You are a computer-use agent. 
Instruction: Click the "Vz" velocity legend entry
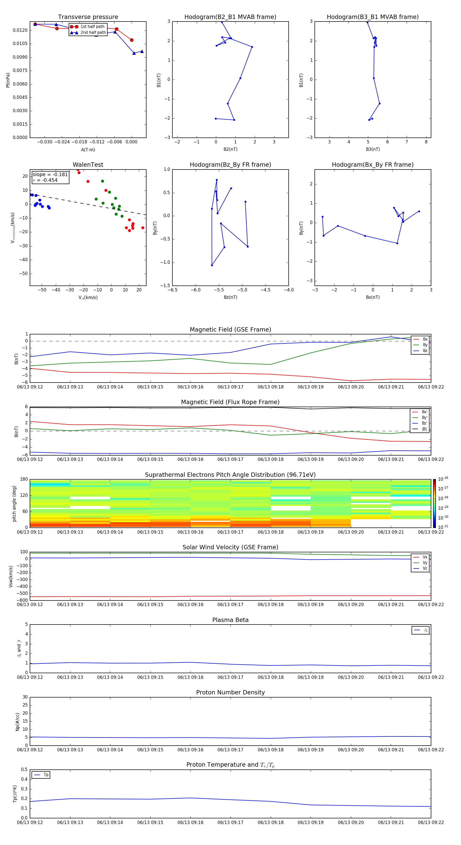[x=420, y=568]
